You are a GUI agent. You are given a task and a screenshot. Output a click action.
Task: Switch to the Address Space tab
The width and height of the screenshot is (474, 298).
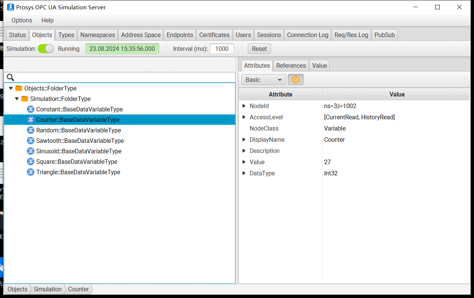coord(141,35)
